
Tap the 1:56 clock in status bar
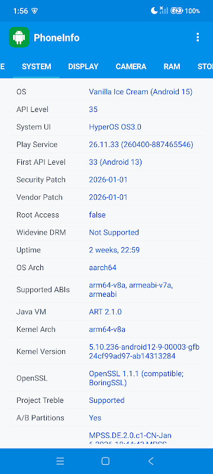(21, 11)
